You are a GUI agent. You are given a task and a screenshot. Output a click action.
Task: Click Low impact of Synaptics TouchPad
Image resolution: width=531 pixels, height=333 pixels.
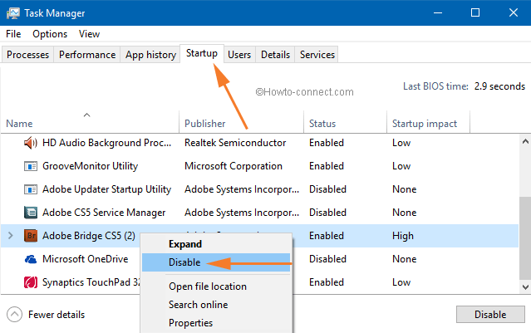401,282
